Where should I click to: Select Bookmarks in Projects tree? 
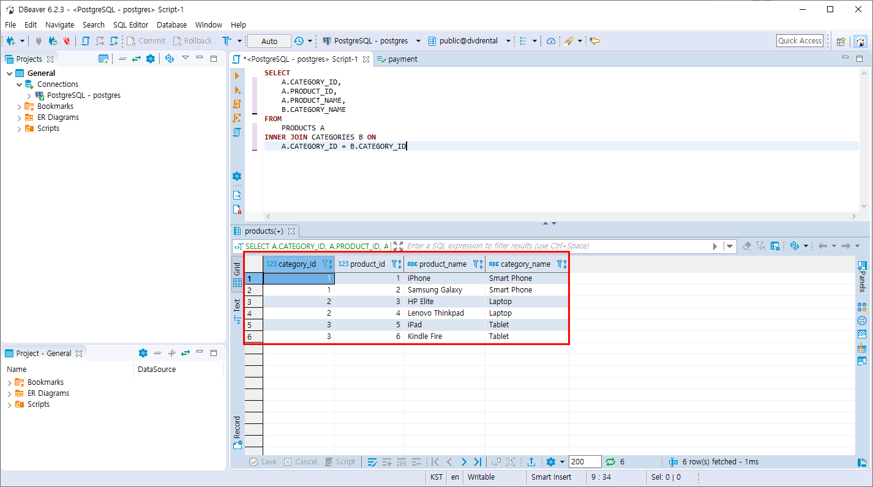[55, 106]
